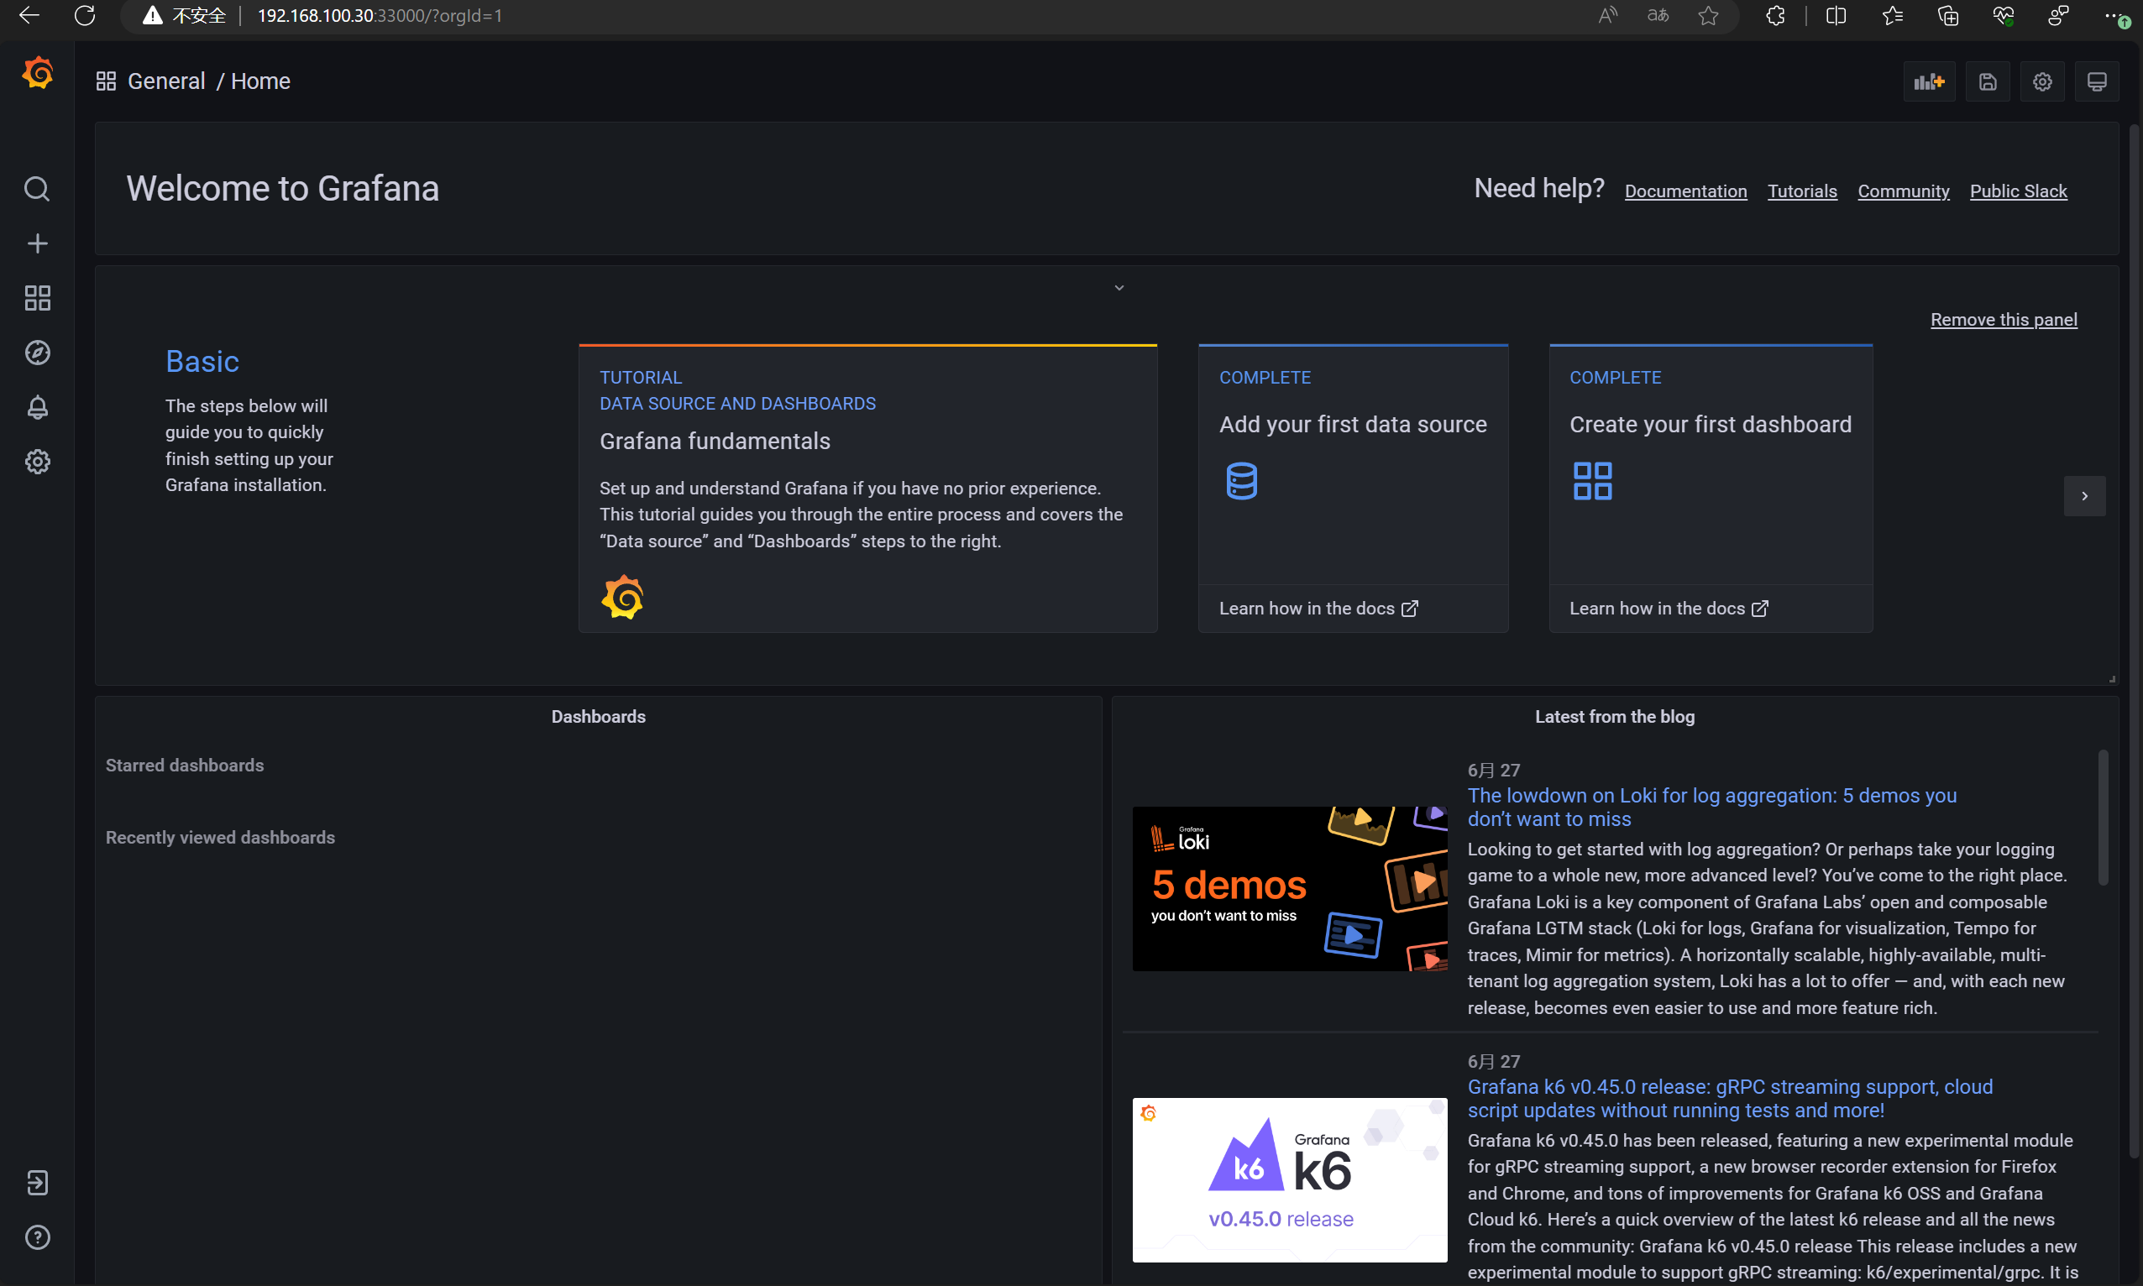This screenshot has height=1286, width=2143.
Task: Click the translate icon in address bar
Action: click(x=1658, y=16)
